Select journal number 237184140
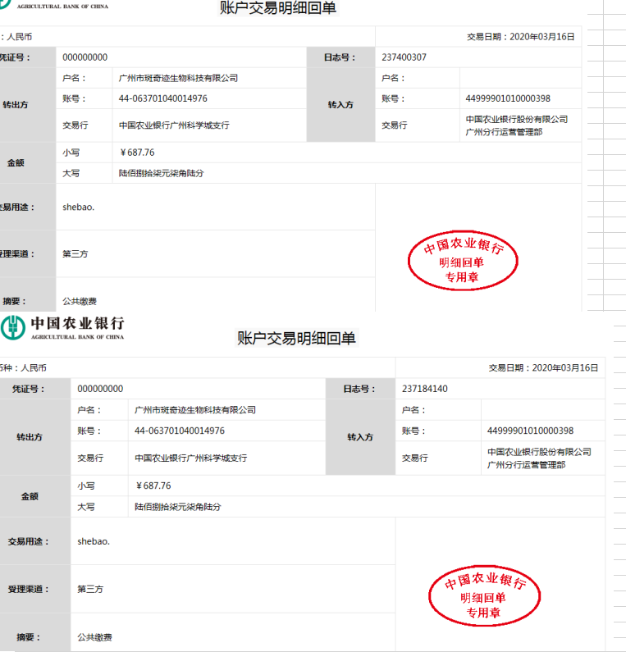The image size is (626, 652). [x=425, y=389]
